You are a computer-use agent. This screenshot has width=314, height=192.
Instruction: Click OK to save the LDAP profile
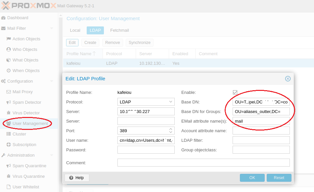point(252,177)
